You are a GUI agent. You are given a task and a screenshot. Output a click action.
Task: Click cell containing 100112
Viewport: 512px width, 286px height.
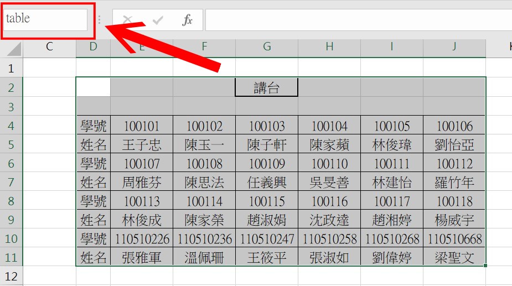click(x=454, y=163)
